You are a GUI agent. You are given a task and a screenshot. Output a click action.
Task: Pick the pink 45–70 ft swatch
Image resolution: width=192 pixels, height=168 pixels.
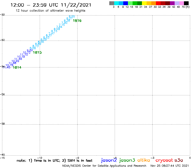[181, 3]
